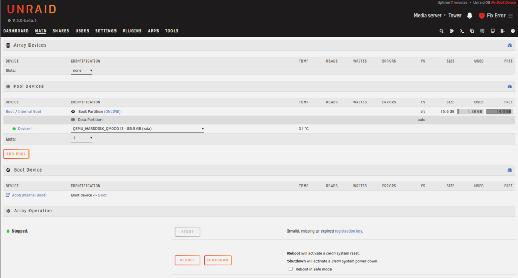The height and width of the screenshot is (278, 518).
Task: Click the 1.18 GB used space bar
Action: click(x=470, y=112)
